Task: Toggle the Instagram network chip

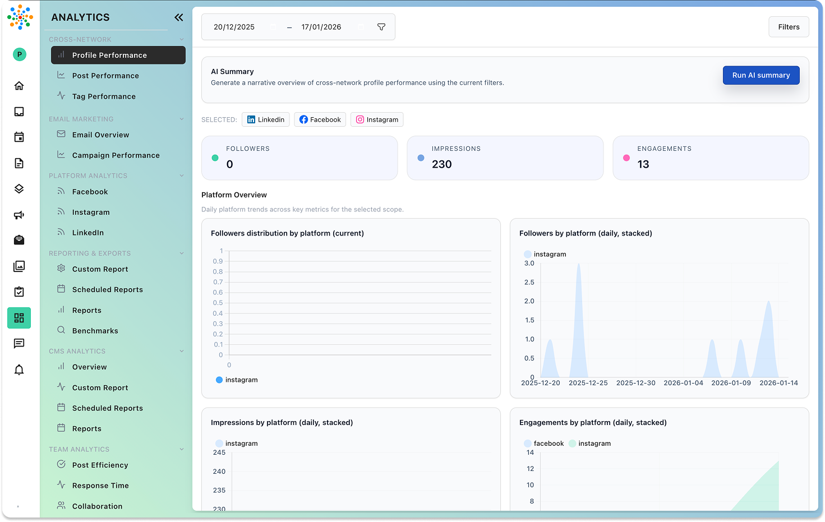Action: point(376,119)
